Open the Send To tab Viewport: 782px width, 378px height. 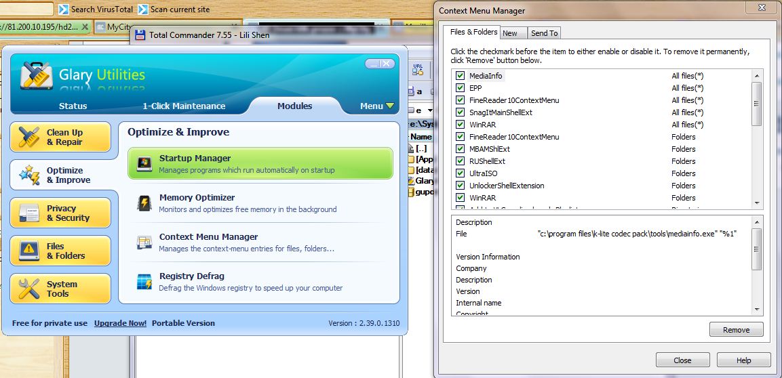[x=544, y=33]
